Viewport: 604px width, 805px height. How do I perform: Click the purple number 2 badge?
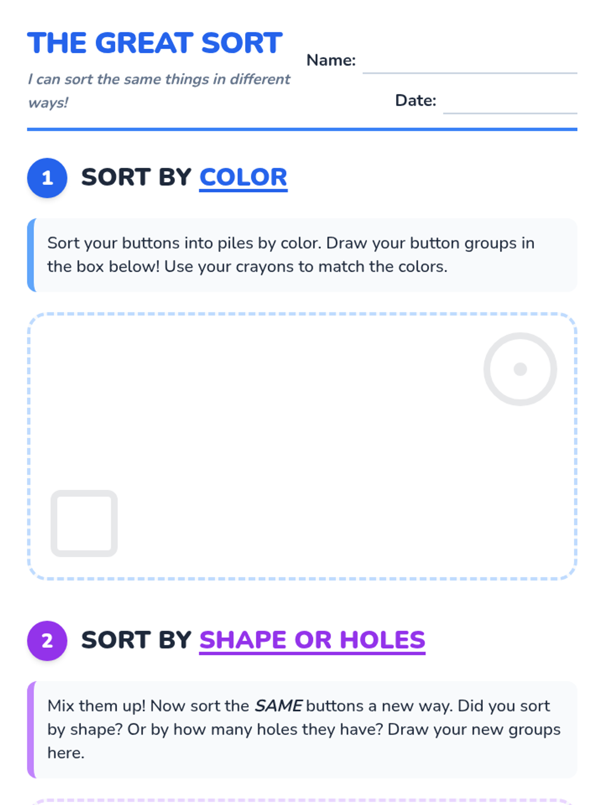(x=47, y=640)
